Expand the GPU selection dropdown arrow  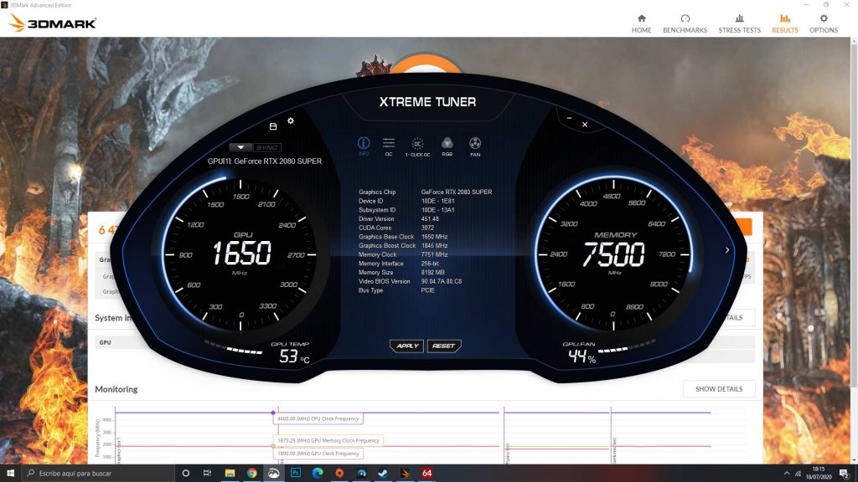tap(240, 147)
